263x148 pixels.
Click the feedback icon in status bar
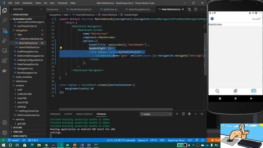point(197,140)
